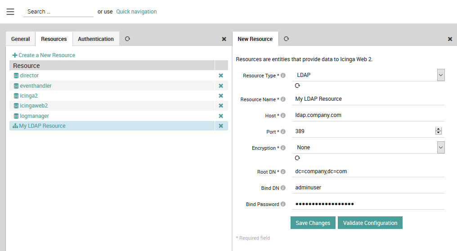Show Bind Password info icon

(x=283, y=204)
